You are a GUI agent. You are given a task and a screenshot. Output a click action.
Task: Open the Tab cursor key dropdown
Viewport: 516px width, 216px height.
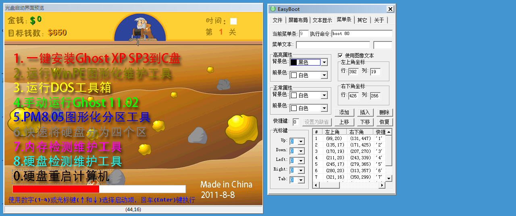pos(301,180)
